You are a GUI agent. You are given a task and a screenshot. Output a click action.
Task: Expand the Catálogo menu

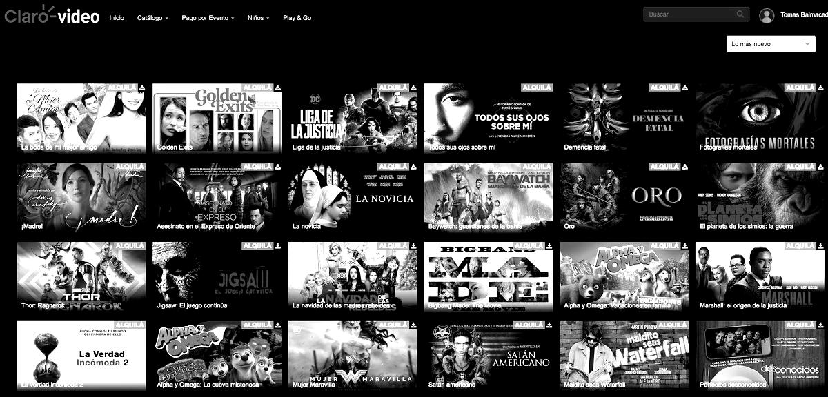(152, 18)
